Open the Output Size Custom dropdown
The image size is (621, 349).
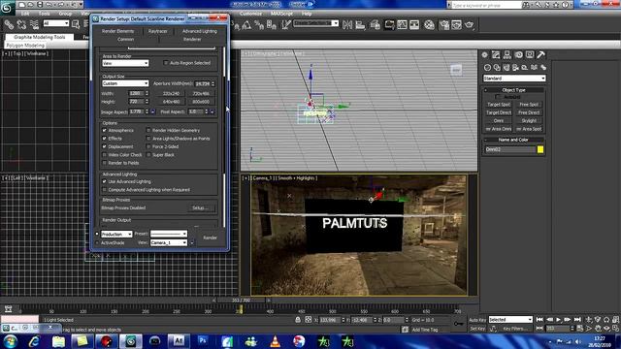point(125,83)
